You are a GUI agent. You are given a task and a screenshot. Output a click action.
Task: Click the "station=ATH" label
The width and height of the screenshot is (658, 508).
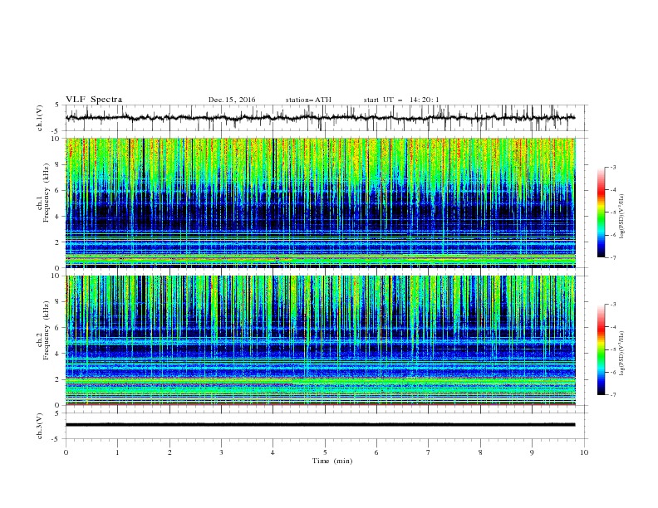click(308, 100)
